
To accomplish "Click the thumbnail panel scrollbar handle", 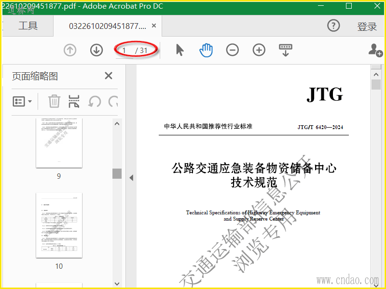I will (x=117, y=173).
